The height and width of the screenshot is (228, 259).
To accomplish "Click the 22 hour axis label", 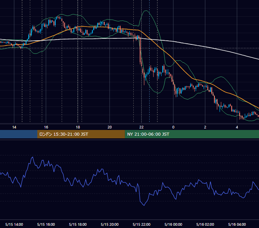I will (x=141, y=127).
